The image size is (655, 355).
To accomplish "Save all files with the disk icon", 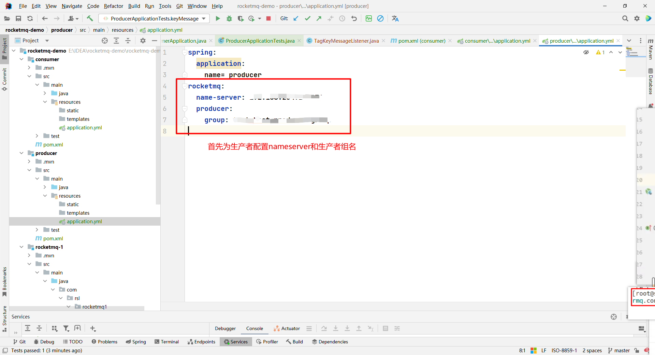I will 18,18.
